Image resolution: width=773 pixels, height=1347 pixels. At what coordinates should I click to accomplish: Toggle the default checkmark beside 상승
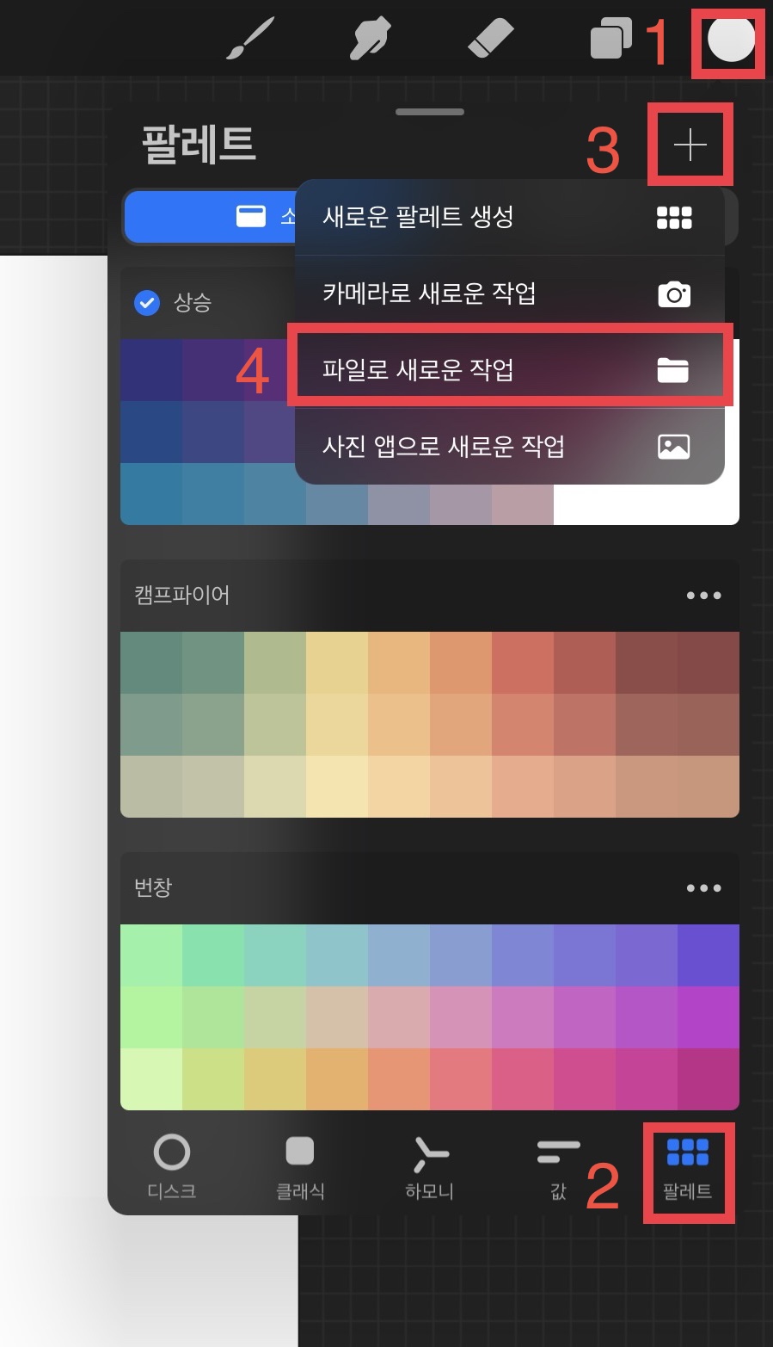(x=147, y=303)
